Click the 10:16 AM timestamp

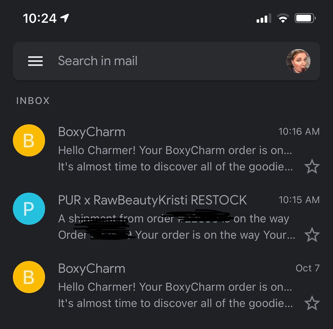299,132
